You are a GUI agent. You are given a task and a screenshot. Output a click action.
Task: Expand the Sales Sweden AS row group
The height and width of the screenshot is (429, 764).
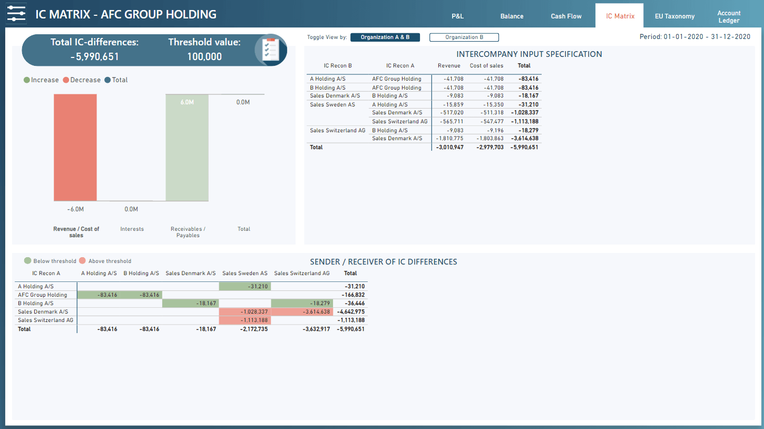332,104
